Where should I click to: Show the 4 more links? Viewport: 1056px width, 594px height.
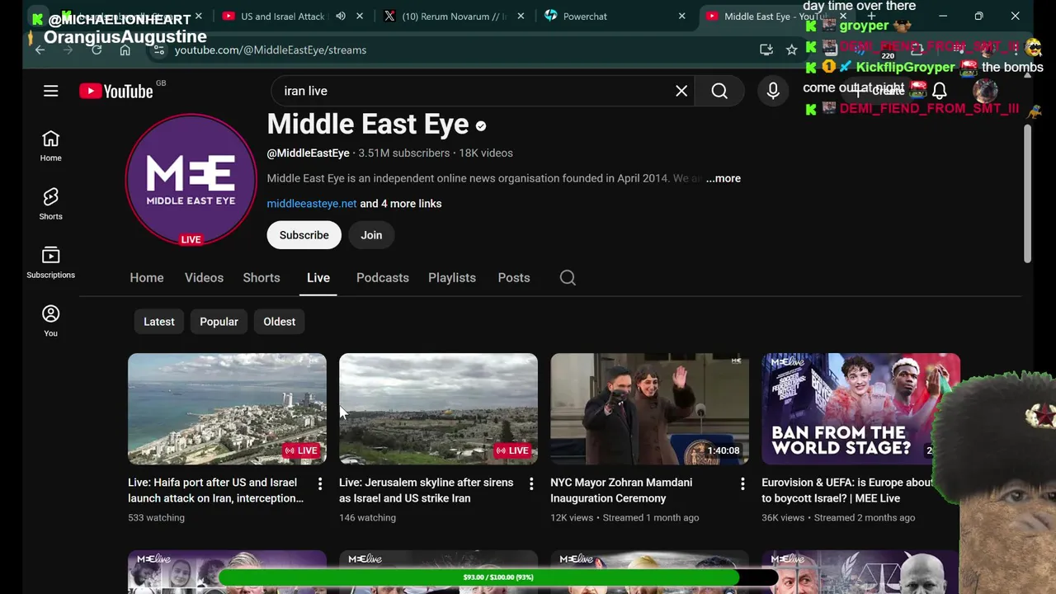[401, 204]
